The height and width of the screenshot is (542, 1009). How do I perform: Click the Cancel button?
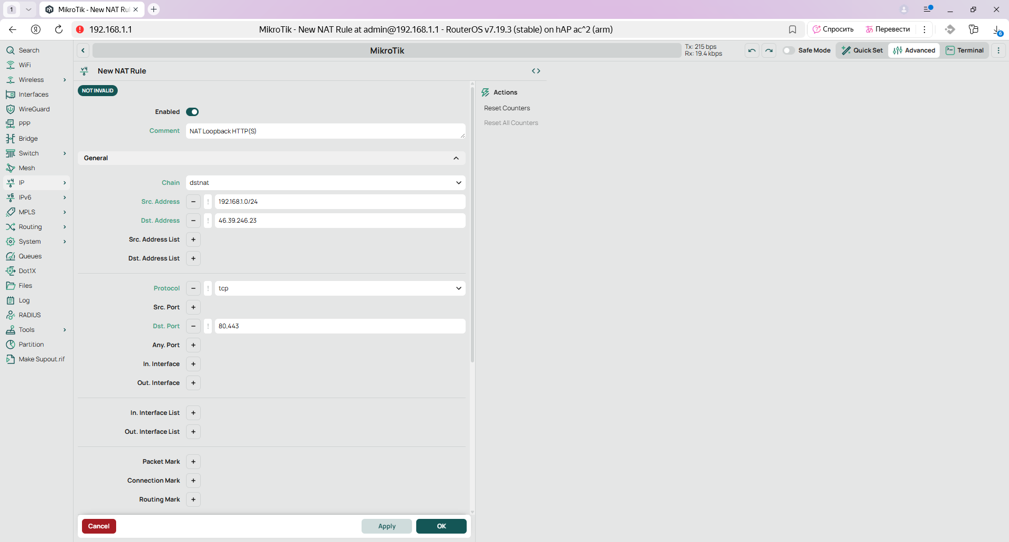(x=99, y=526)
